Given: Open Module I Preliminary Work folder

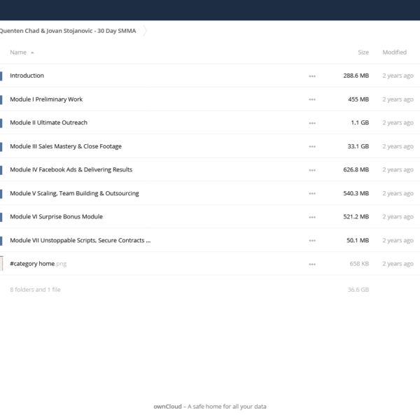Looking at the screenshot, I should [x=46, y=99].
